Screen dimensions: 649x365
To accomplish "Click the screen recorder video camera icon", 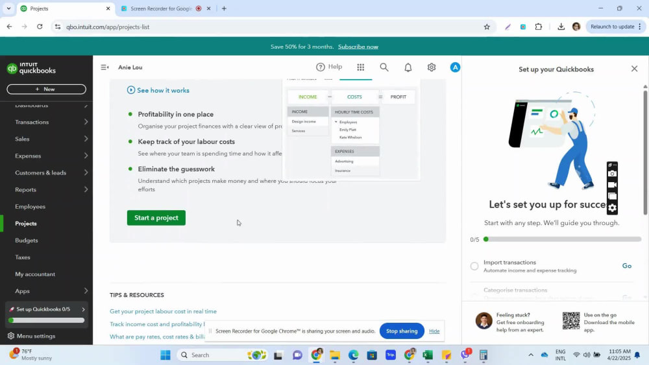I will click(x=612, y=185).
